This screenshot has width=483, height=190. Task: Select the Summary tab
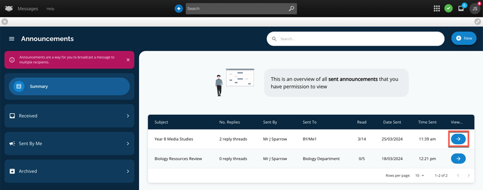point(69,87)
